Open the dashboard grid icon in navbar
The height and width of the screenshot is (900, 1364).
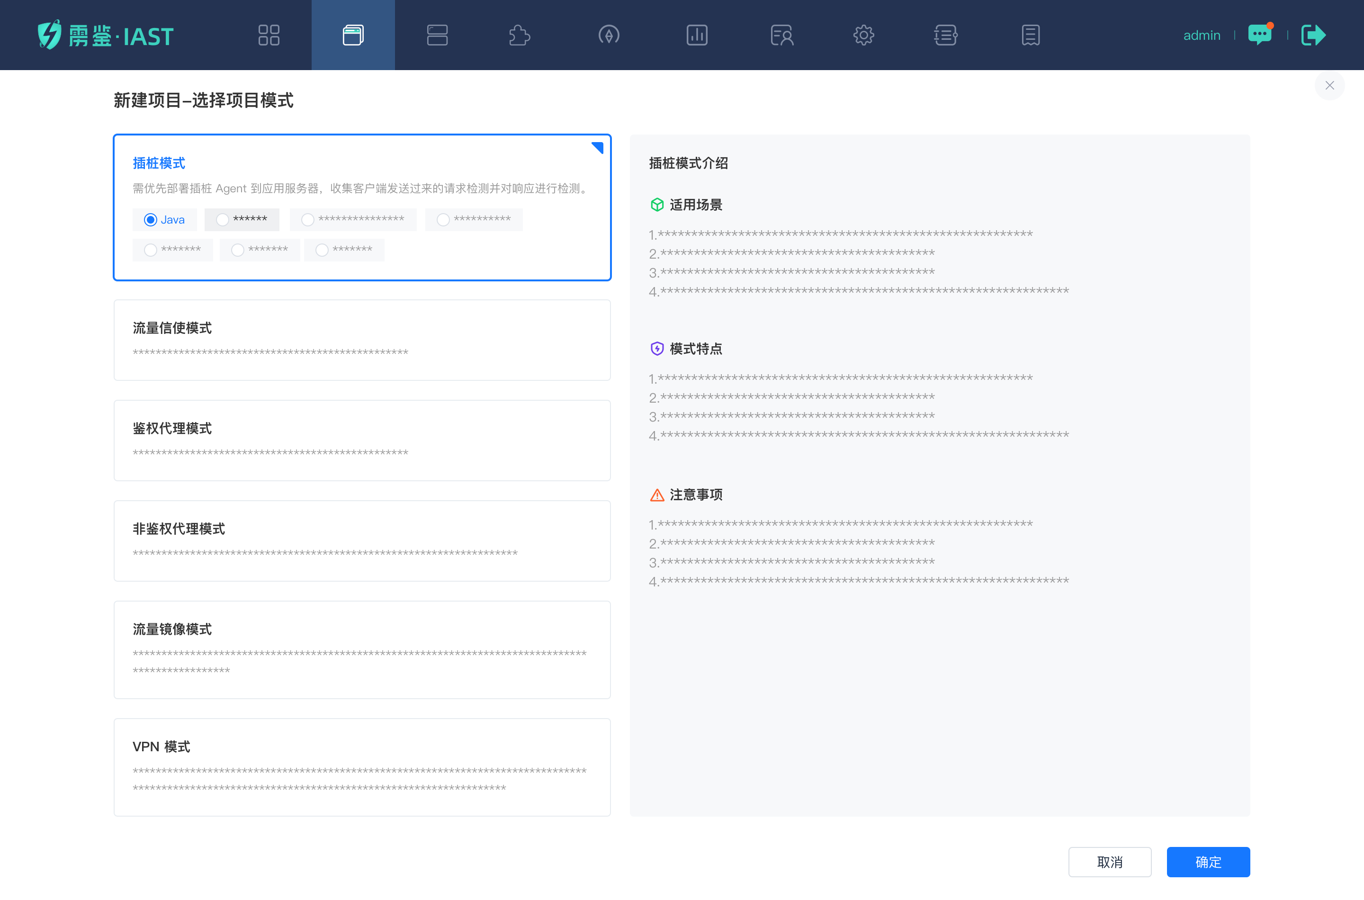coord(269,35)
